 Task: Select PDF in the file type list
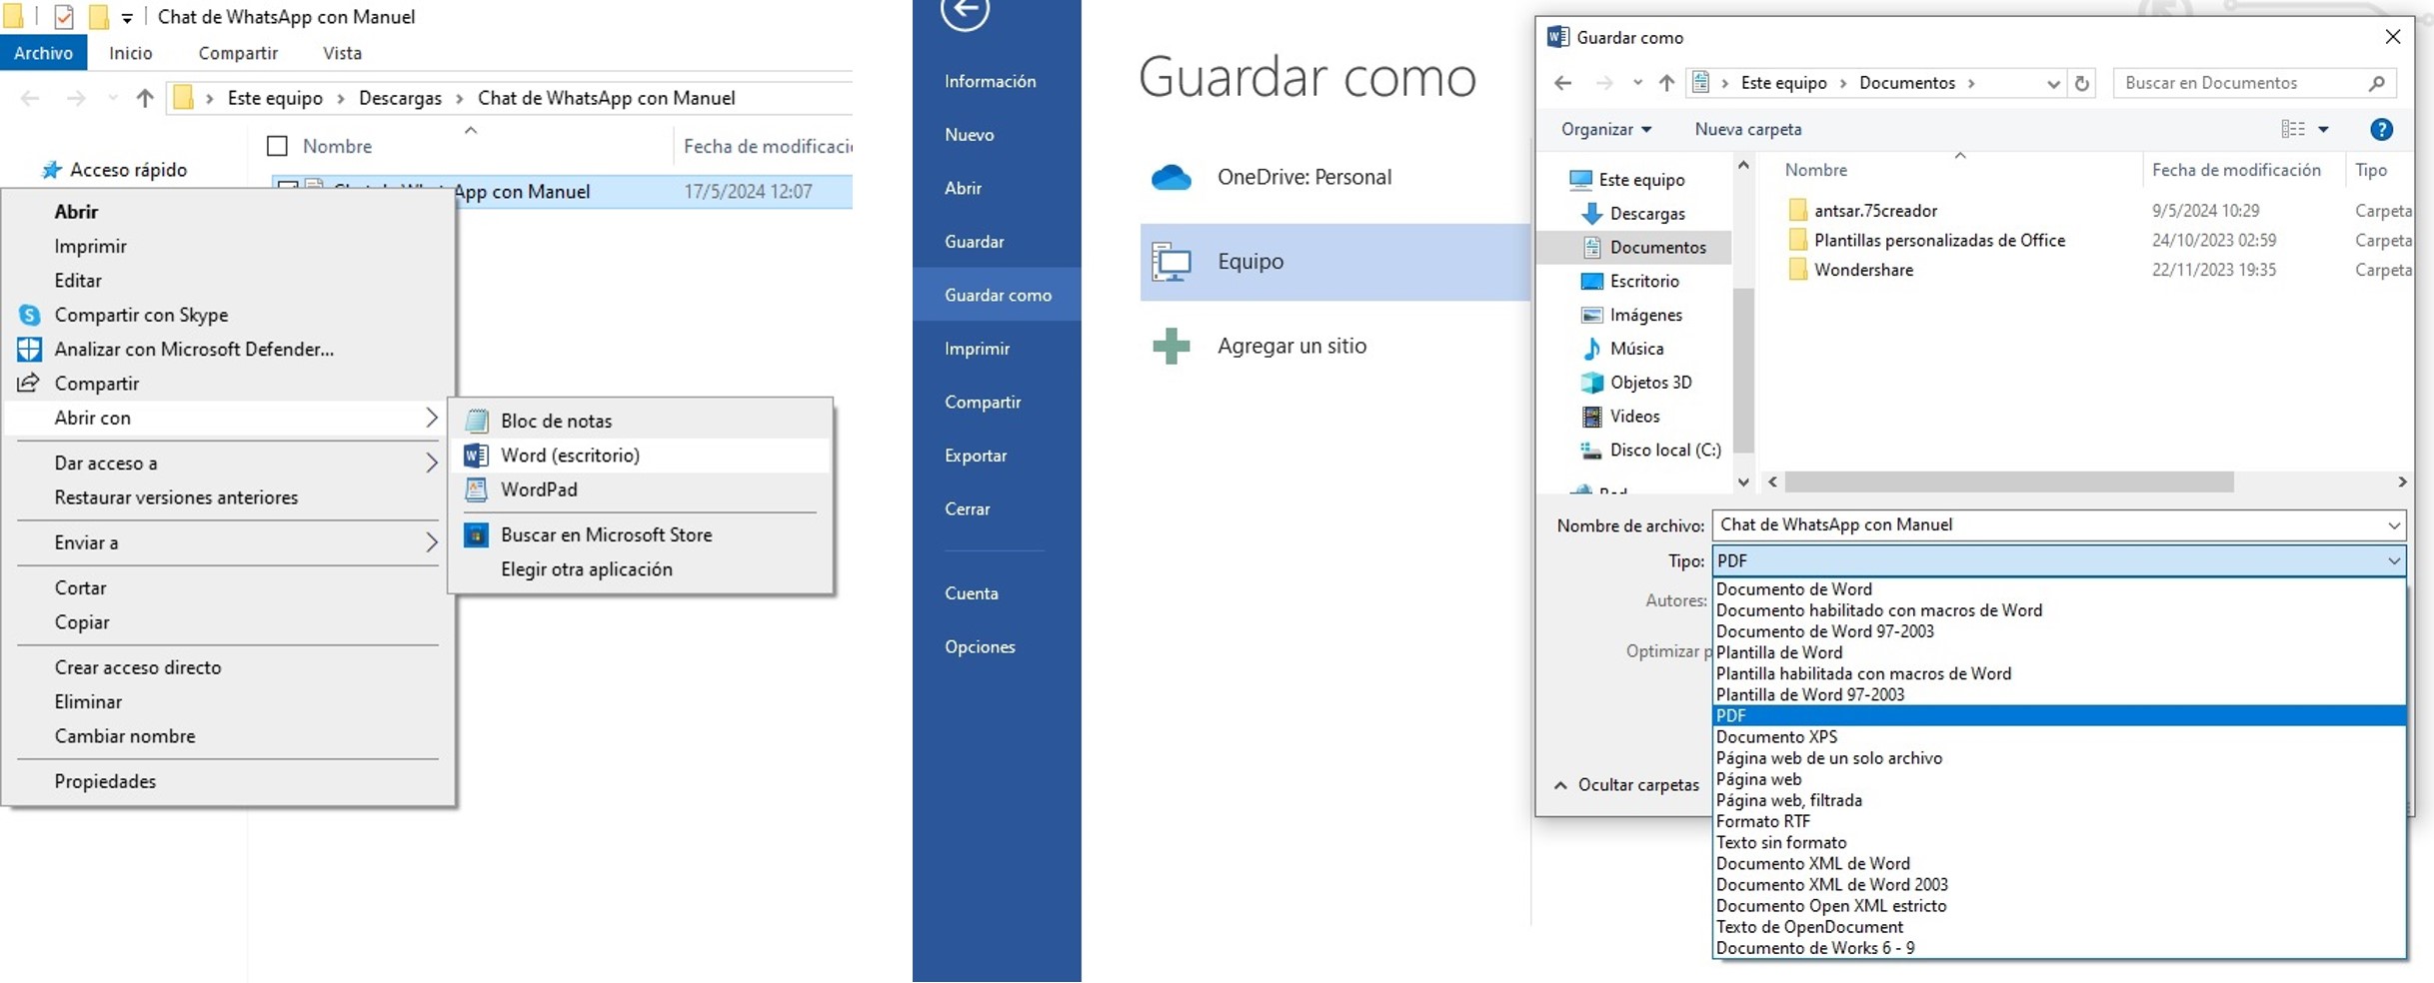tap(2058, 715)
